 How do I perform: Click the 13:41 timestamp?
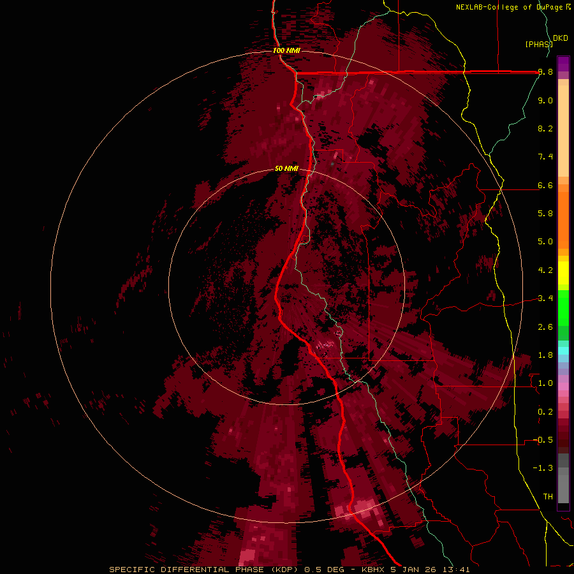tap(457, 570)
